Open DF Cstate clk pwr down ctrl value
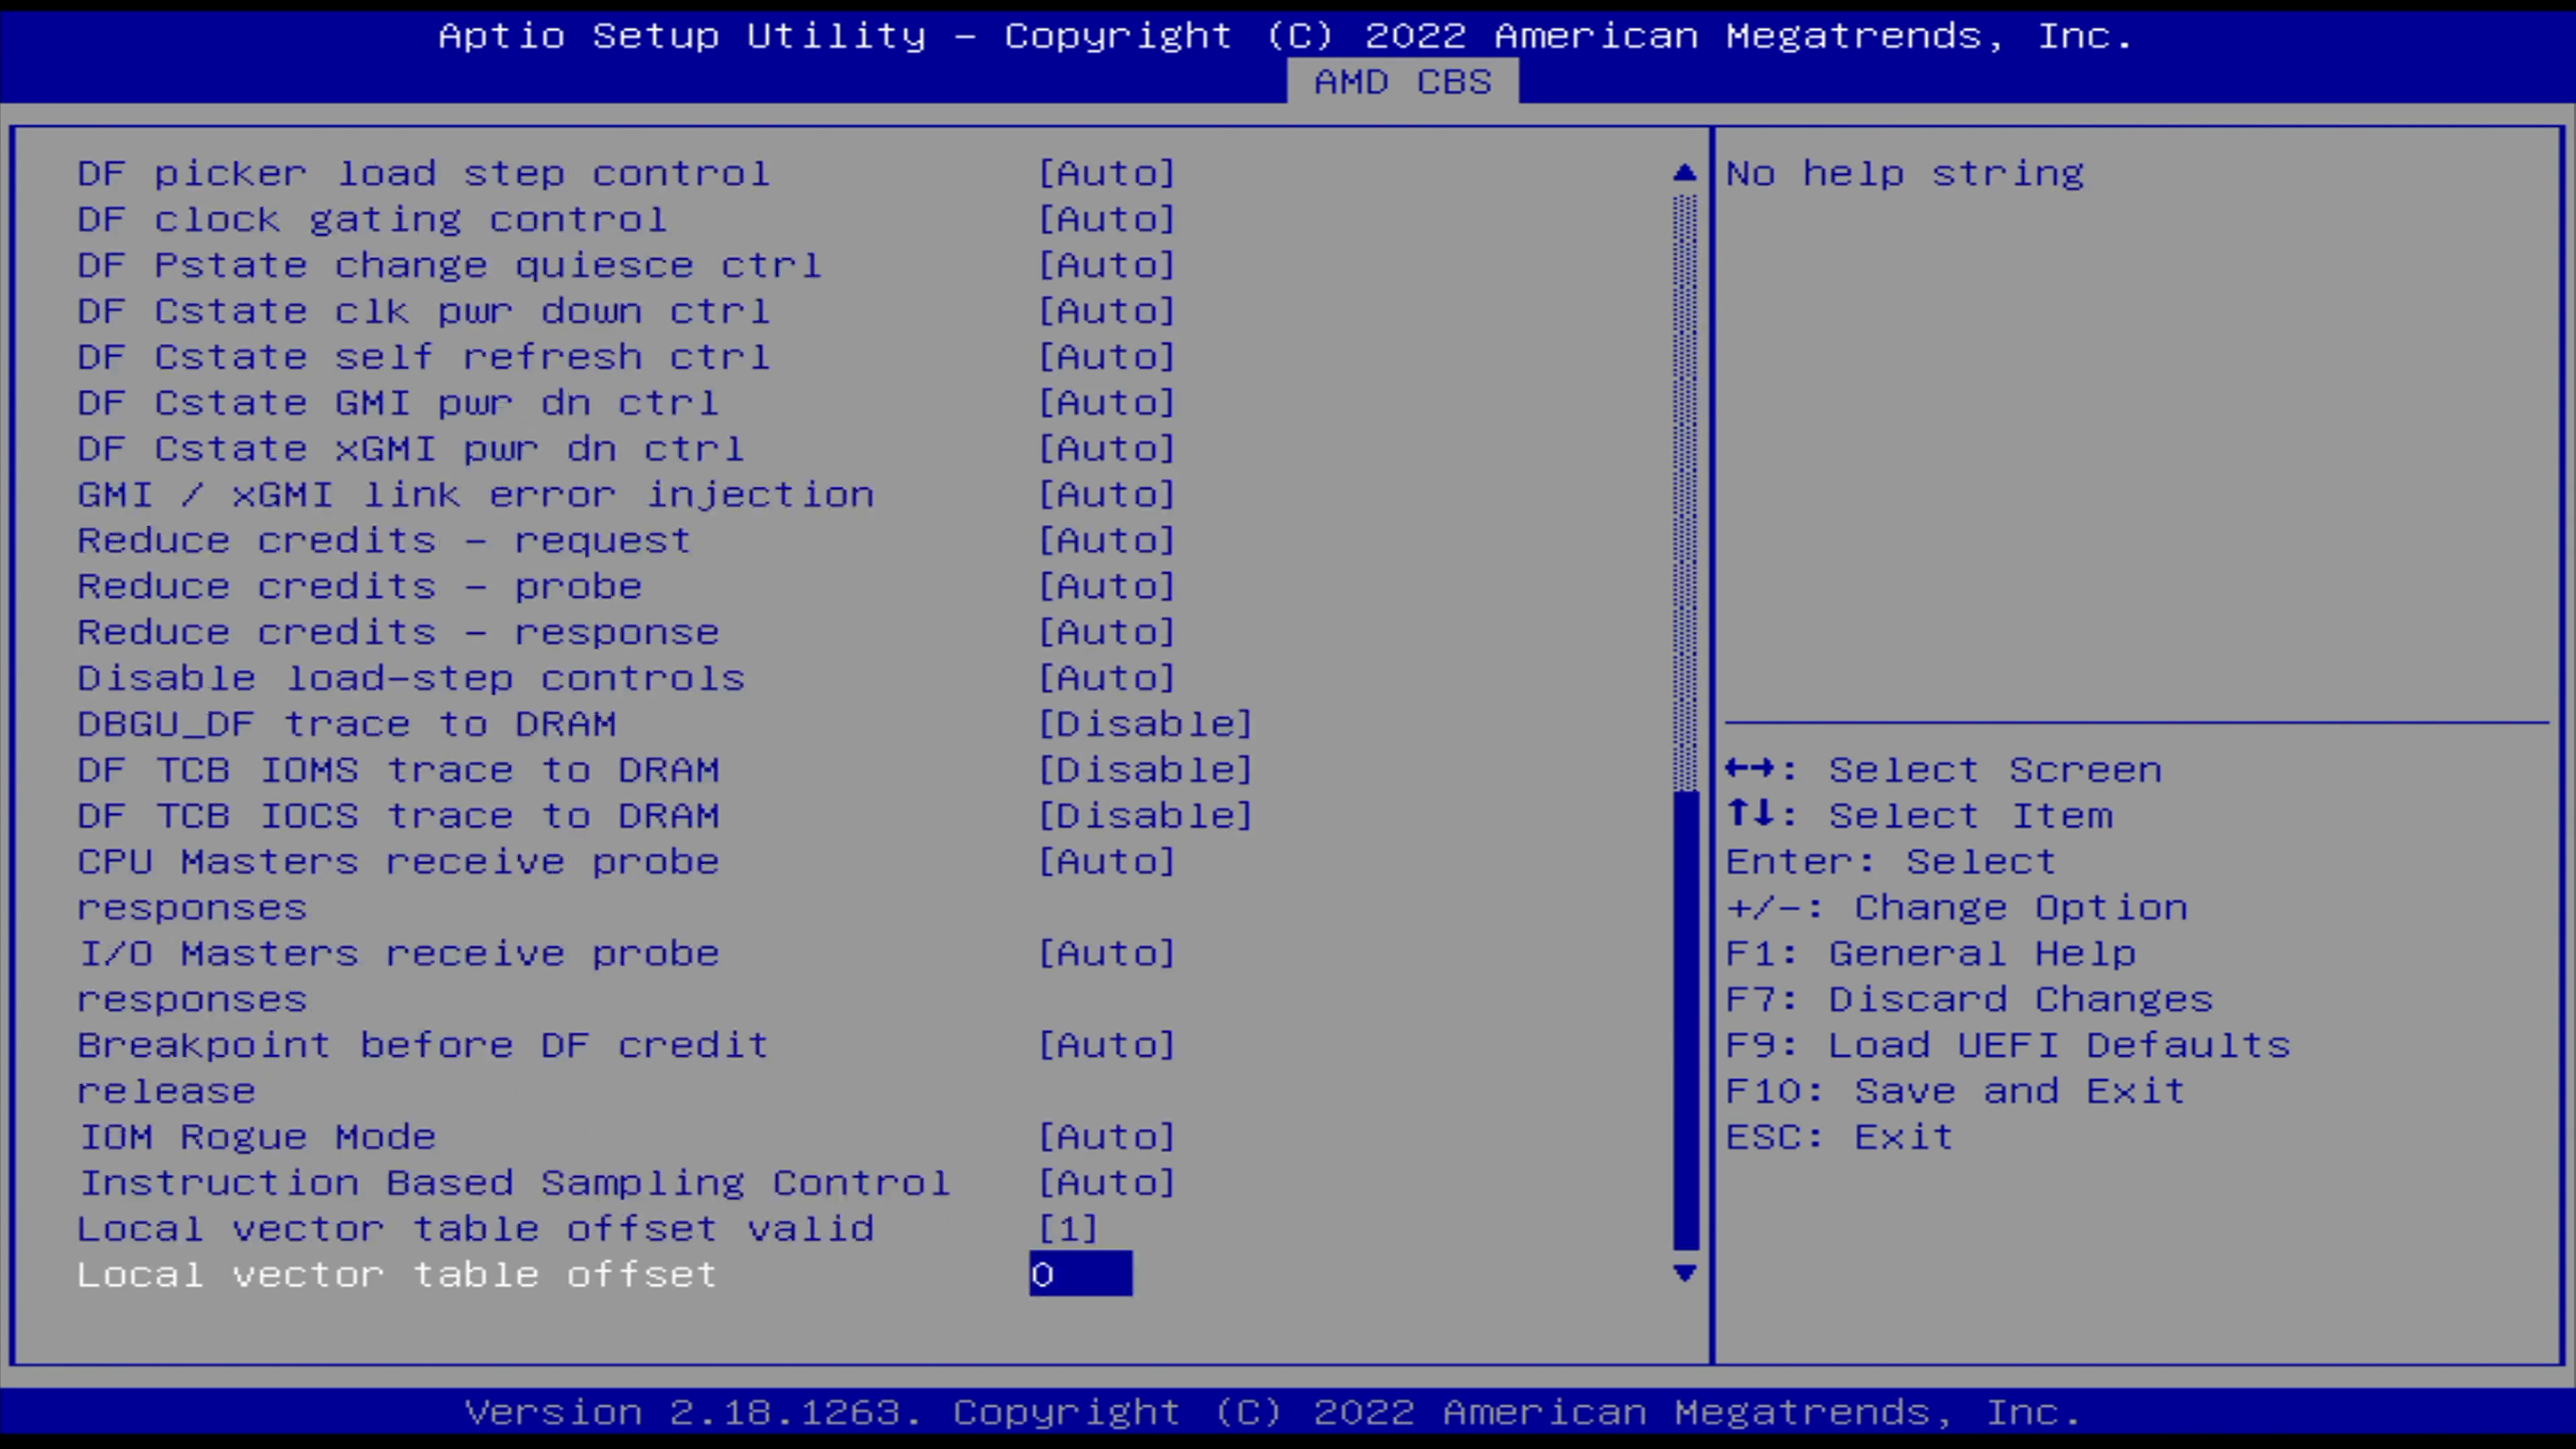2576x1449 pixels. (1106, 311)
